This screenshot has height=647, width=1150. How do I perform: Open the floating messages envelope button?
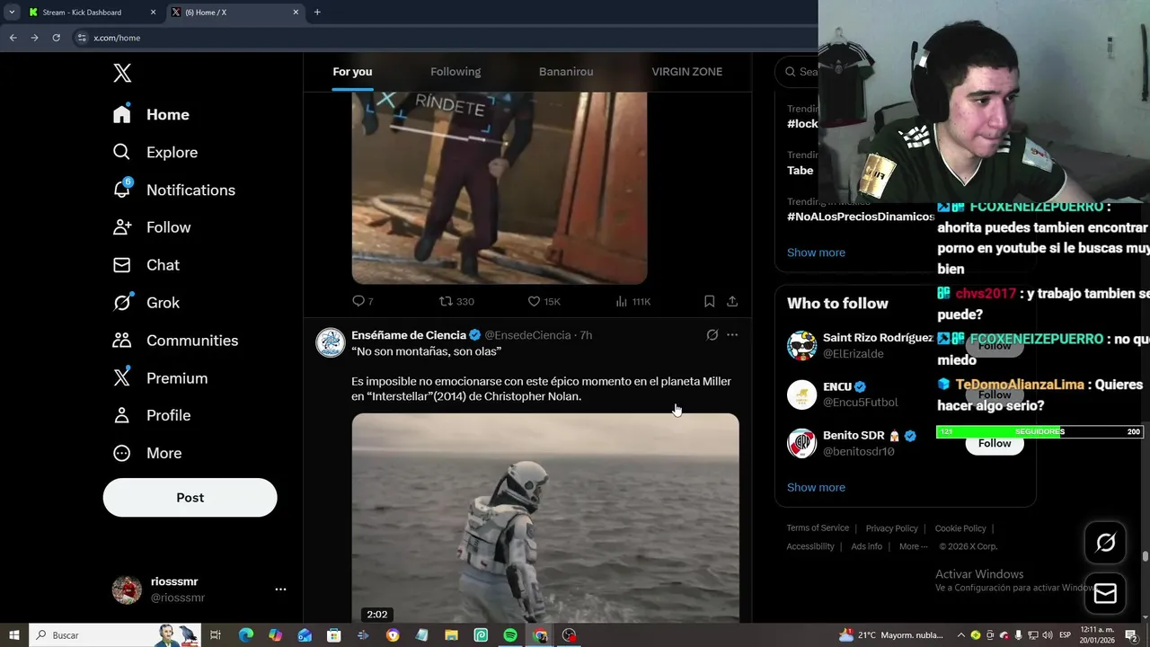coord(1105,594)
